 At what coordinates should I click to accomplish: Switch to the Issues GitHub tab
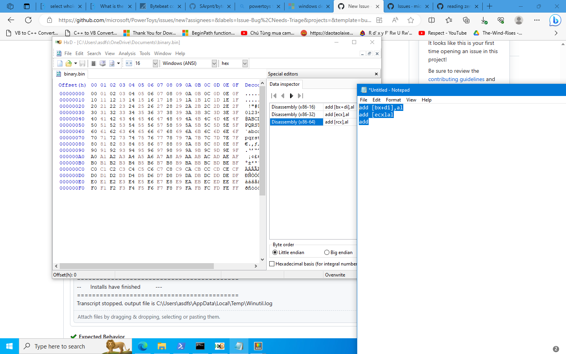click(408, 6)
